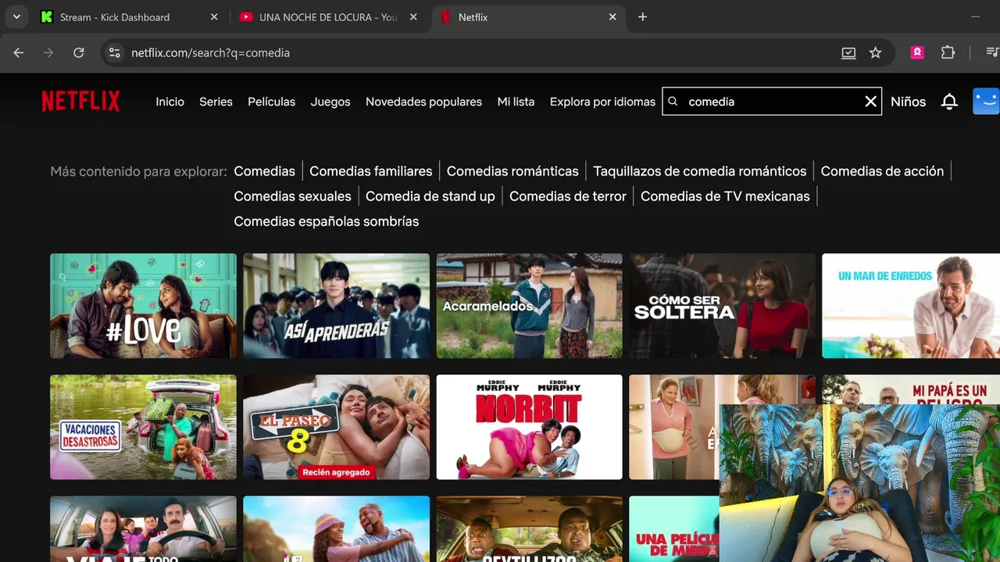Open the media control icon in toolbar

992,52
